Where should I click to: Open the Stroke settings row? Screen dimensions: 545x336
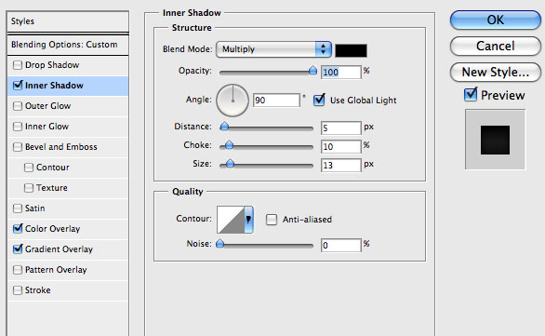pos(68,290)
